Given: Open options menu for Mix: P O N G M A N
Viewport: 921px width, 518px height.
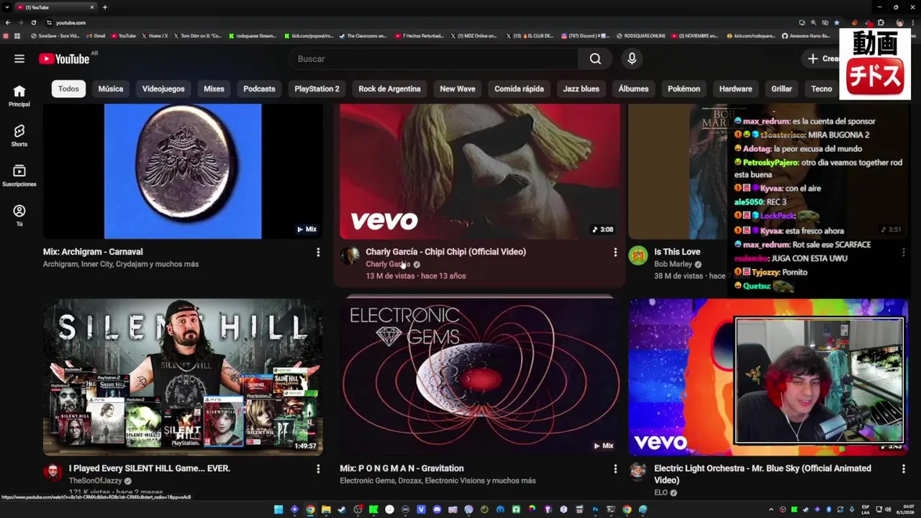Looking at the screenshot, I should coord(615,468).
